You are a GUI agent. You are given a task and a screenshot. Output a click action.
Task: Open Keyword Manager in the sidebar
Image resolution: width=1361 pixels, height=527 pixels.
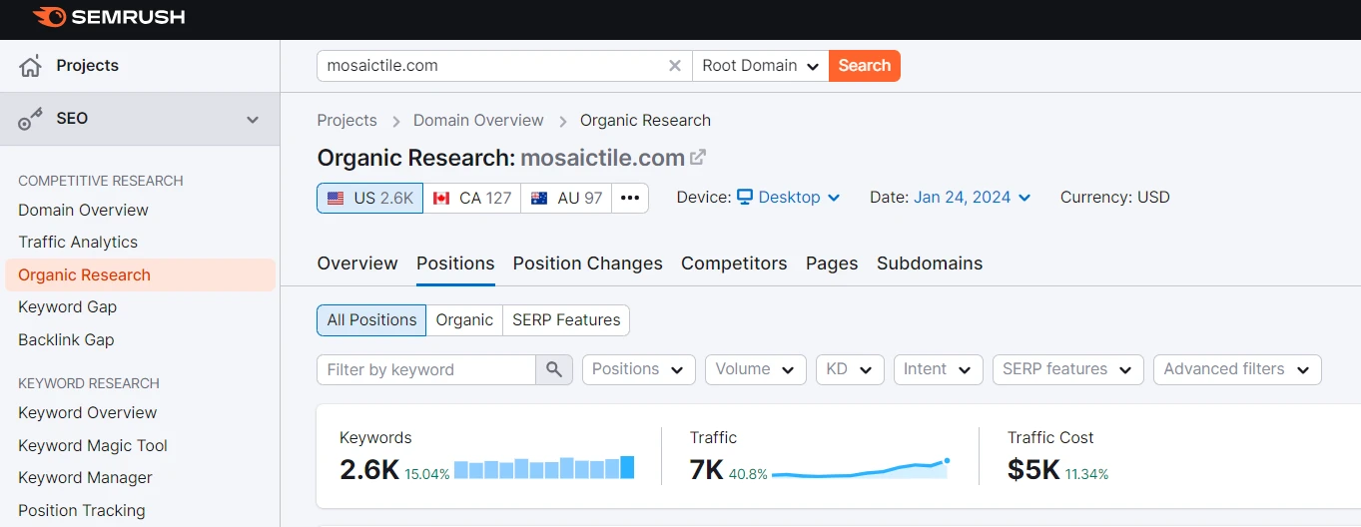[x=85, y=478]
